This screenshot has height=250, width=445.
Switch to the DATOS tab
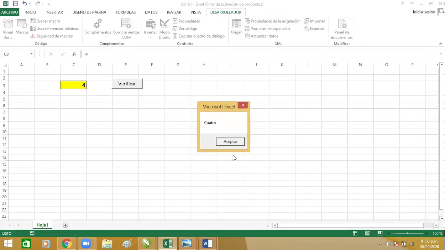(x=151, y=12)
